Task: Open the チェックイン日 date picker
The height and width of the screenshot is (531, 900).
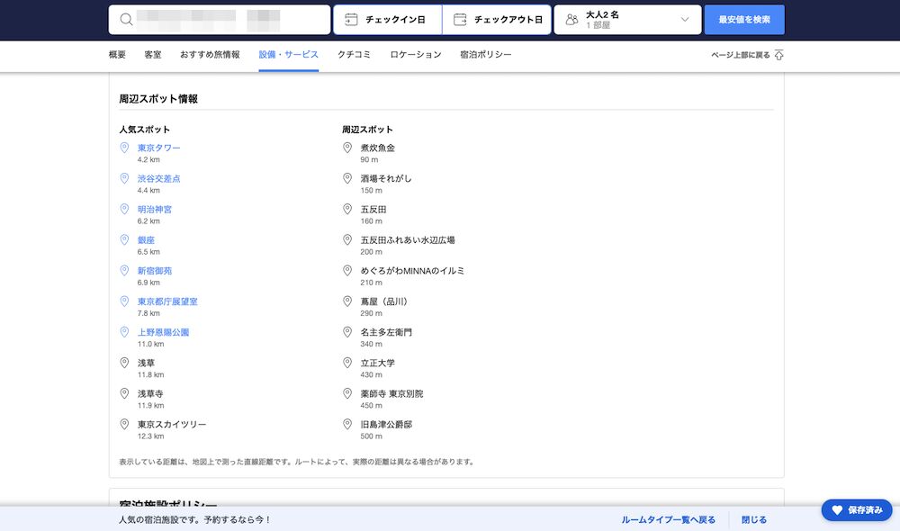Action: 387,20
